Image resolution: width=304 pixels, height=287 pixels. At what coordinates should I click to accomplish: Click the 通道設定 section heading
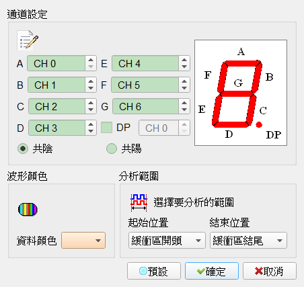[x=27, y=15]
